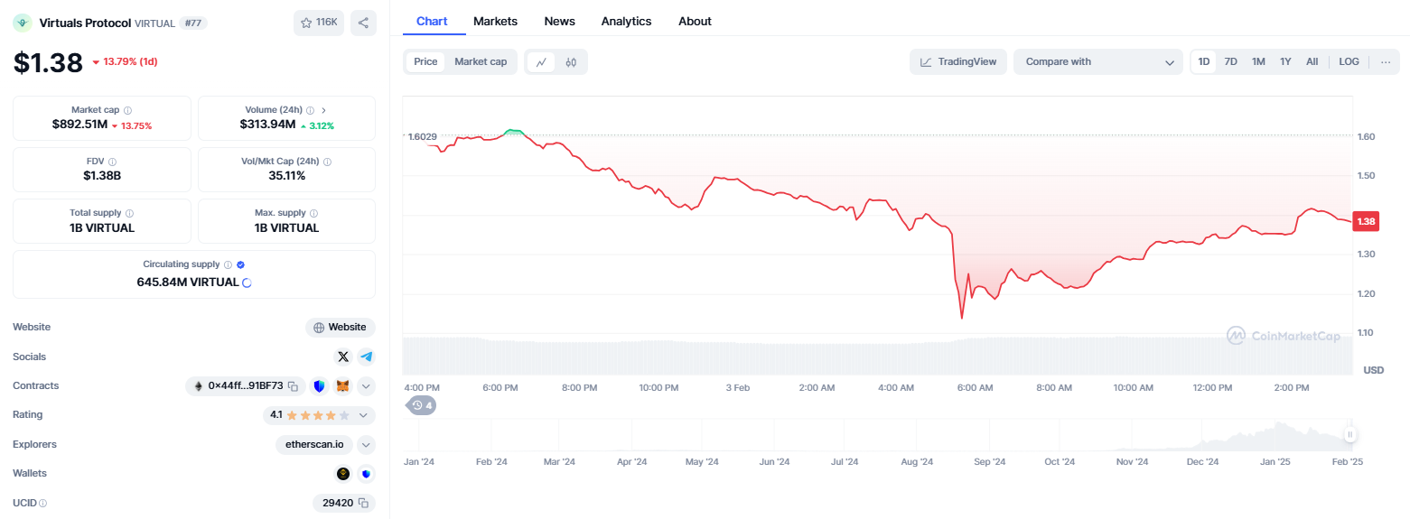
Task: Open the X (Twitter) social link
Action: [x=343, y=357]
